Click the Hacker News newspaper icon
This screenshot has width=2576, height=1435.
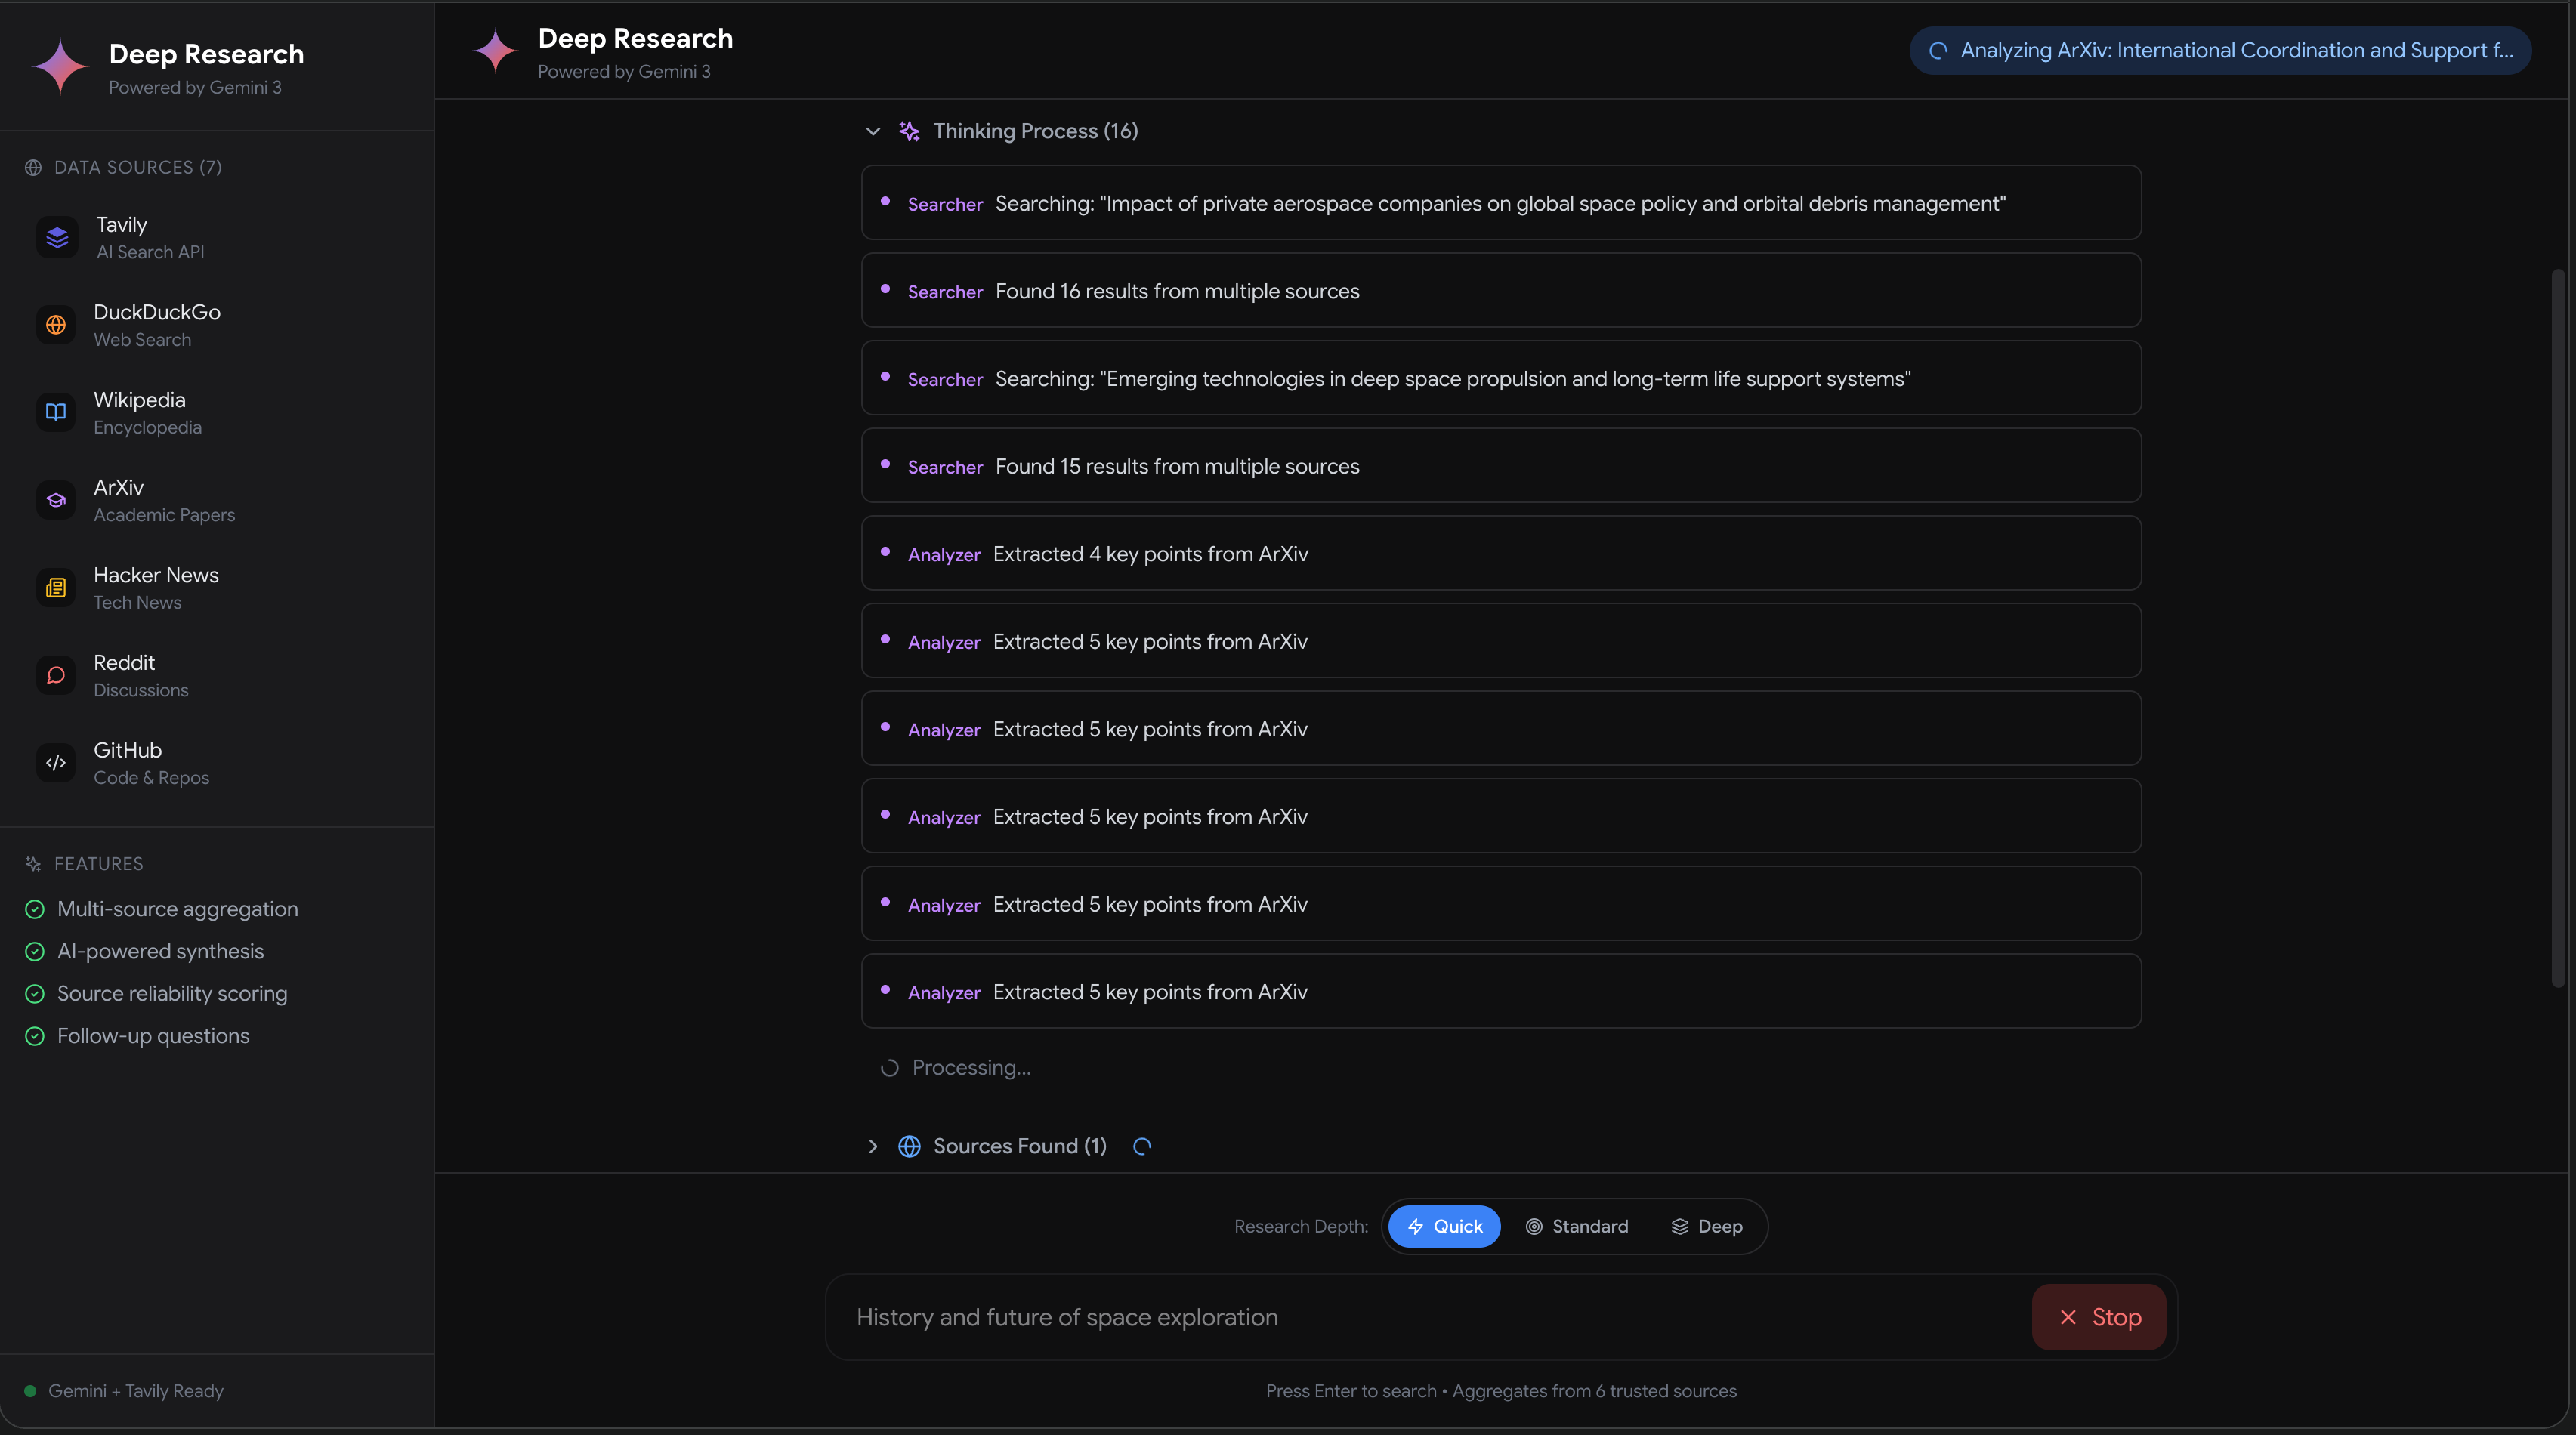click(56, 588)
